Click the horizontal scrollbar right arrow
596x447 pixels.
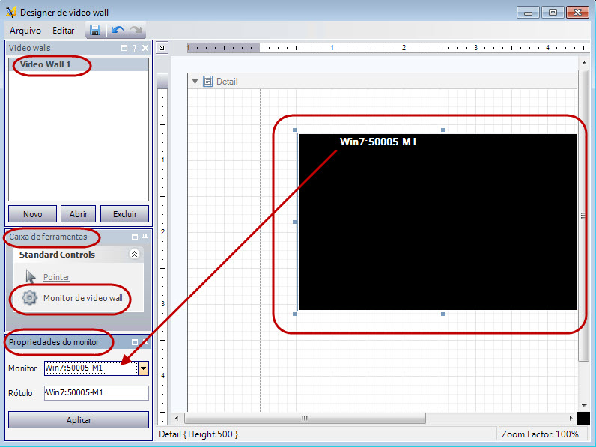(571, 418)
